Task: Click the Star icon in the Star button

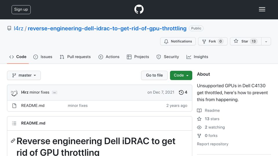Action: point(236,41)
